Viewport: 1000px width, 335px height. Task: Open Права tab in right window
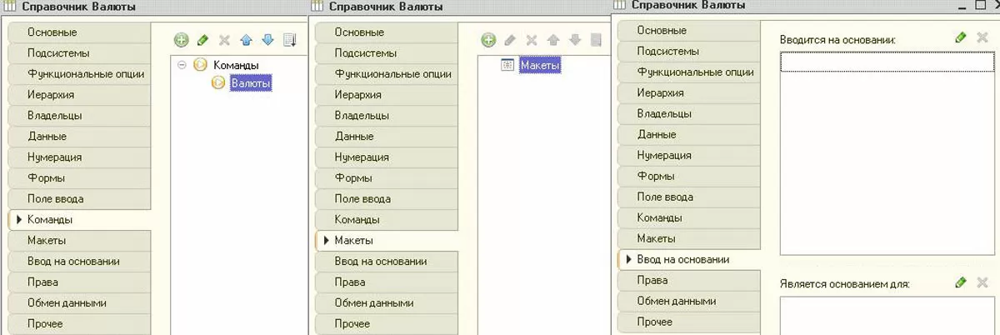pyautogui.click(x=652, y=280)
